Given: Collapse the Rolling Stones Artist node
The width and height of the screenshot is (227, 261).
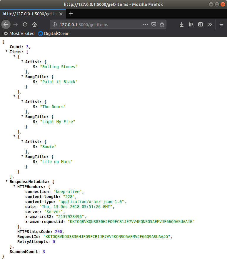Looking at the screenshot, I should coord(22,61).
